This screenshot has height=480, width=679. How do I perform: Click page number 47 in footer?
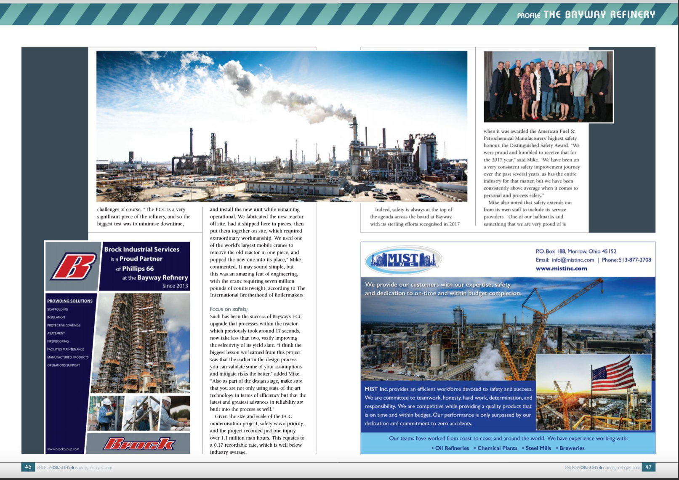pyautogui.click(x=648, y=467)
